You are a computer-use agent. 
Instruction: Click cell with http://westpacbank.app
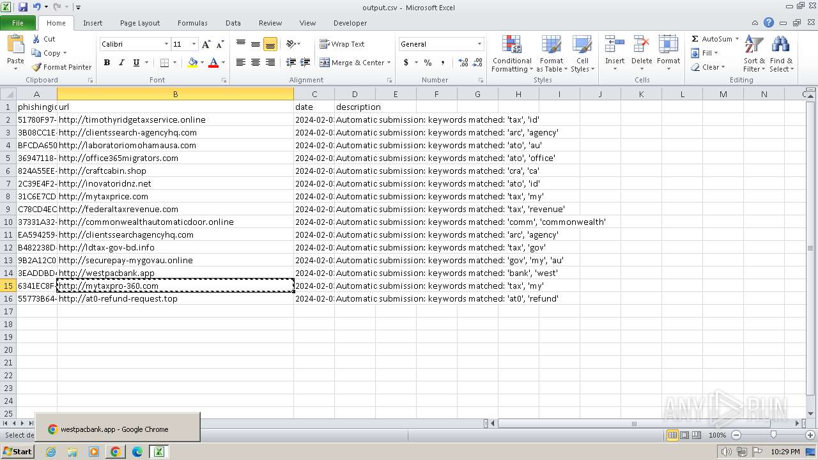click(175, 273)
